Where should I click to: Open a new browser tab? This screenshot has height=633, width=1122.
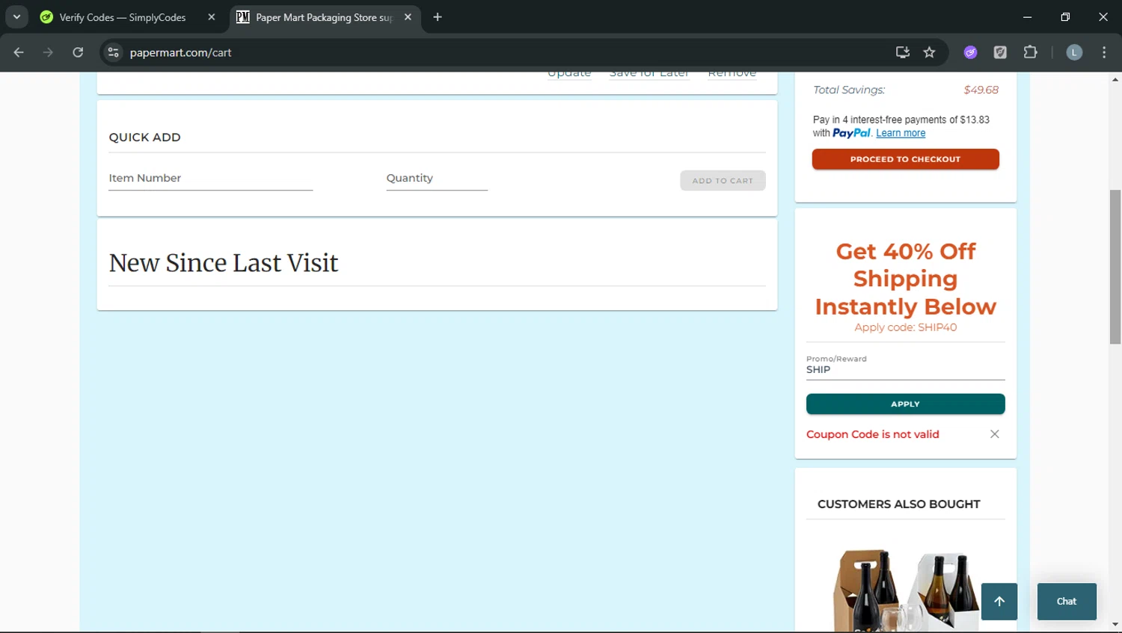[438, 17]
